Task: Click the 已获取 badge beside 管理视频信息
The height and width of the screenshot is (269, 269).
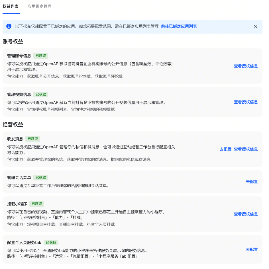Action: (41, 95)
